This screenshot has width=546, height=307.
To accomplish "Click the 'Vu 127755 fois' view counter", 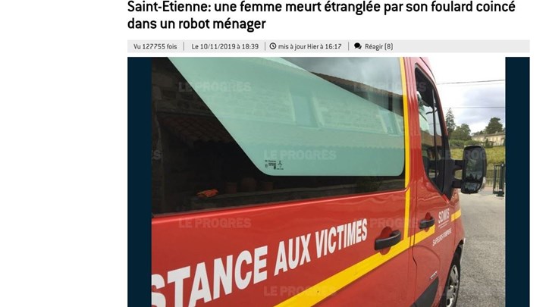I will 155,46.
